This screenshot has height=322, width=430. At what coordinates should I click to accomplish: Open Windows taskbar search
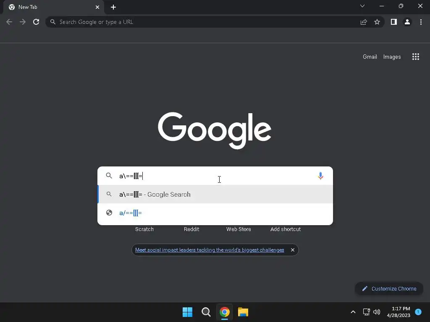pos(206,312)
